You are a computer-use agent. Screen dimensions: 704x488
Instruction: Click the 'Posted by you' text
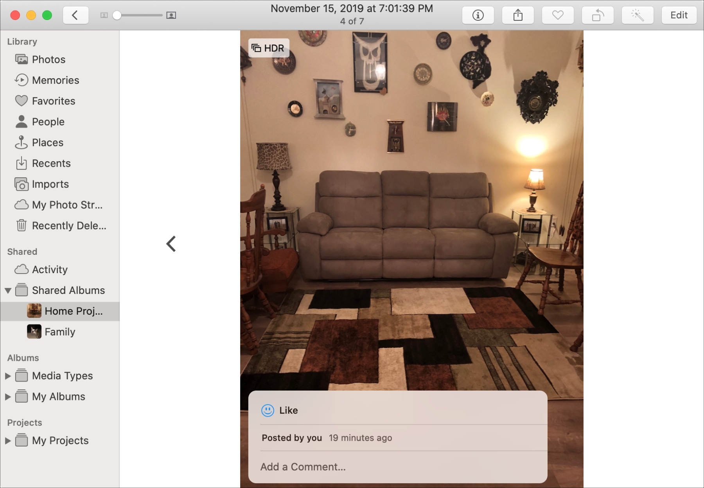tap(292, 438)
